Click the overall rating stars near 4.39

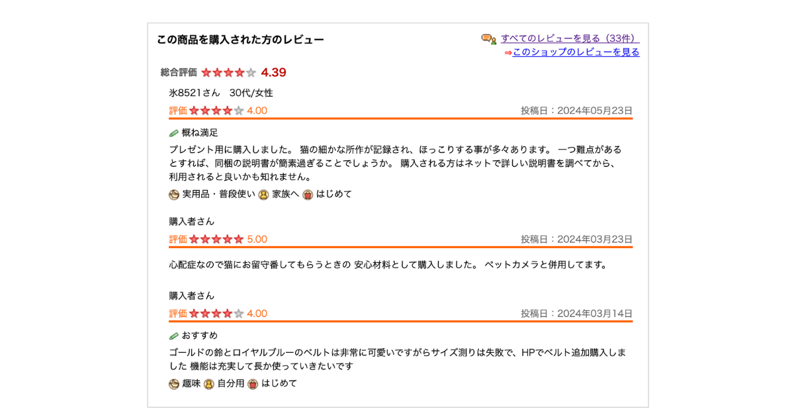point(228,73)
